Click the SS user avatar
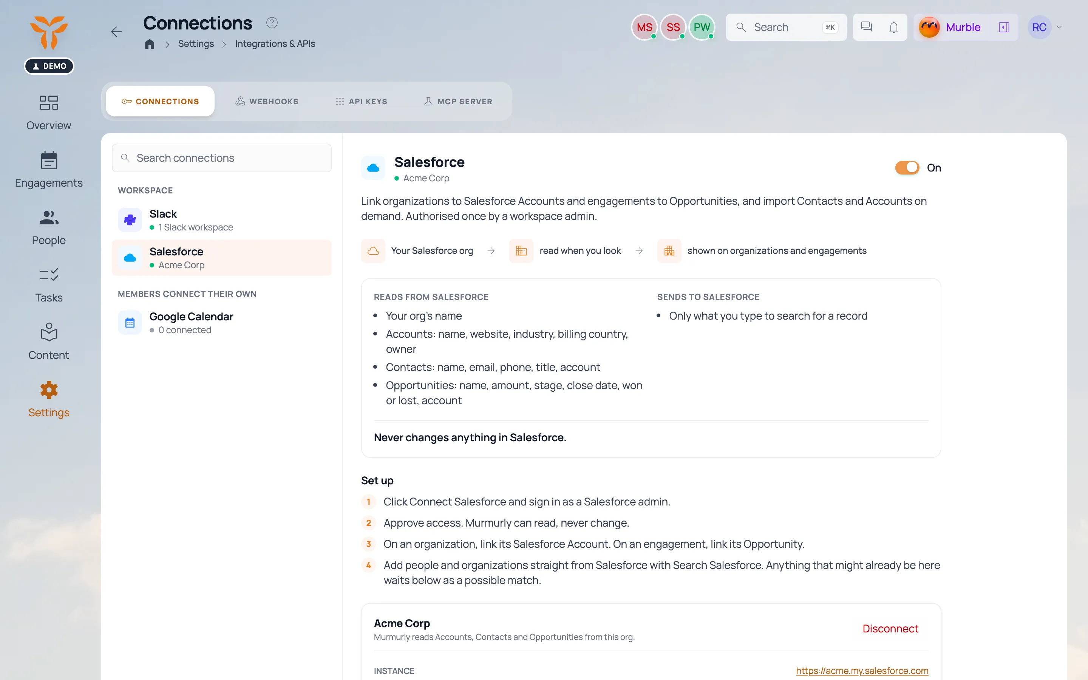 673,27
